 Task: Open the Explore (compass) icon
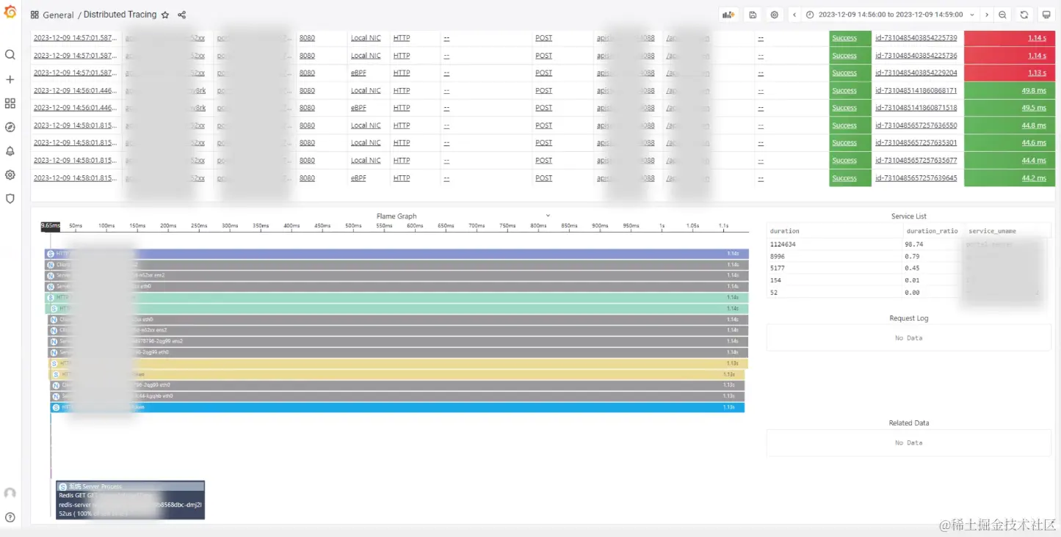coord(10,126)
